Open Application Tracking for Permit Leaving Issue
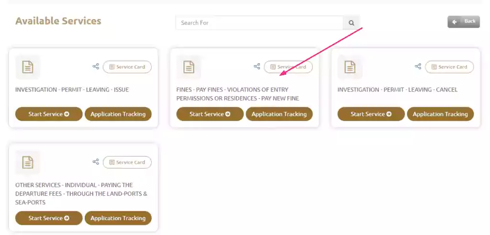This screenshot has width=490, height=235. click(x=118, y=114)
